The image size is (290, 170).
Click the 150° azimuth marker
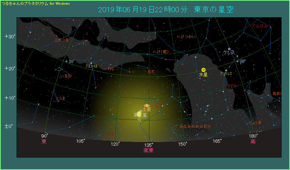[181, 144]
